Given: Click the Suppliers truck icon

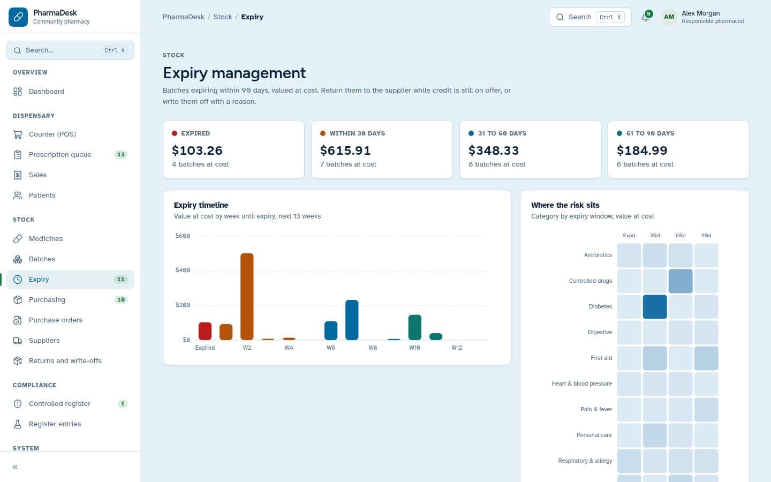Looking at the screenshot, I should point(18,341).
